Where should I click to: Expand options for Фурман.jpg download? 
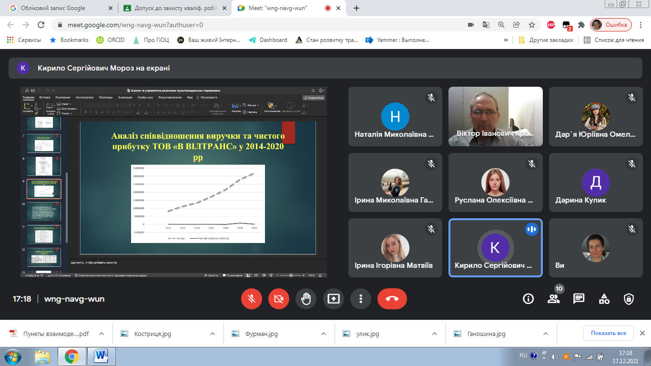point(323,334)
